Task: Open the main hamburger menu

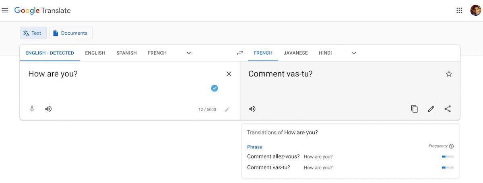Action: tap(5, 10)
